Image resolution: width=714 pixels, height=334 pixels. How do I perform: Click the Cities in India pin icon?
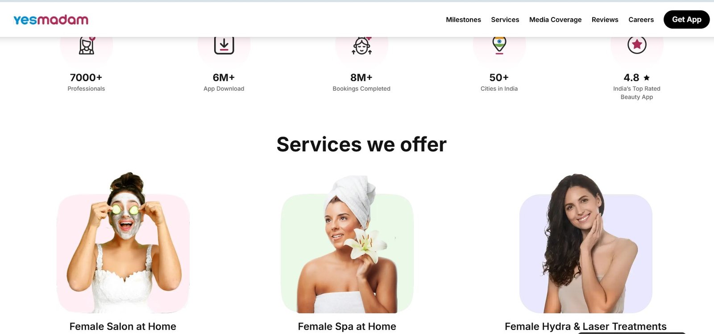coord(499,46)
